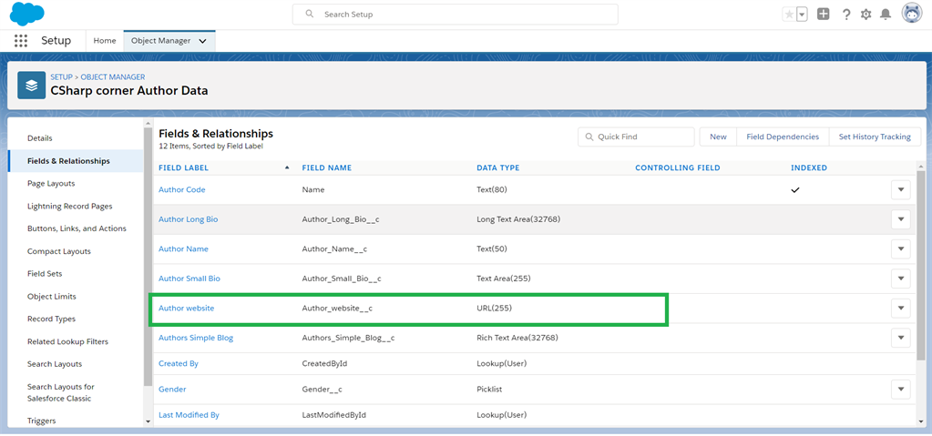Screen dimensions: 932x436
Task: Click the favorites star icon
Action: (x=789, y=15)
